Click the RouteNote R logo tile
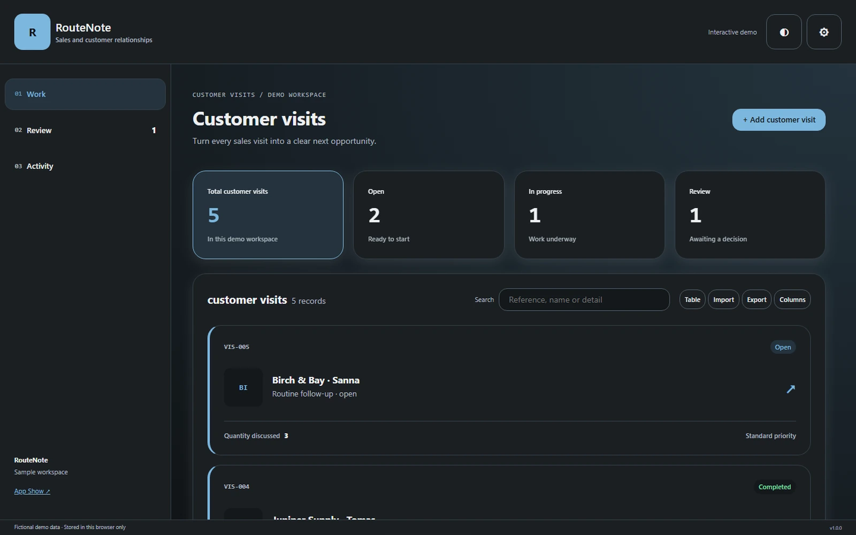This screenshot has height=535, width=856. [32, 32]
